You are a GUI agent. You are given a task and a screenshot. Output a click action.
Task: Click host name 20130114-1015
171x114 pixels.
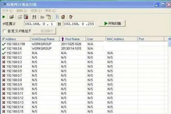[71, 48]
